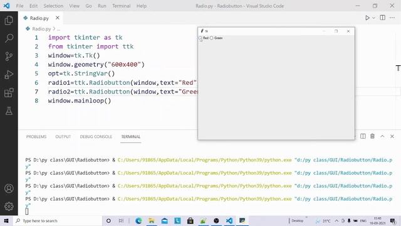Screen dimensions: 401x226
Task: Maximize panel size with the chevron up
Action: [382, 136]
